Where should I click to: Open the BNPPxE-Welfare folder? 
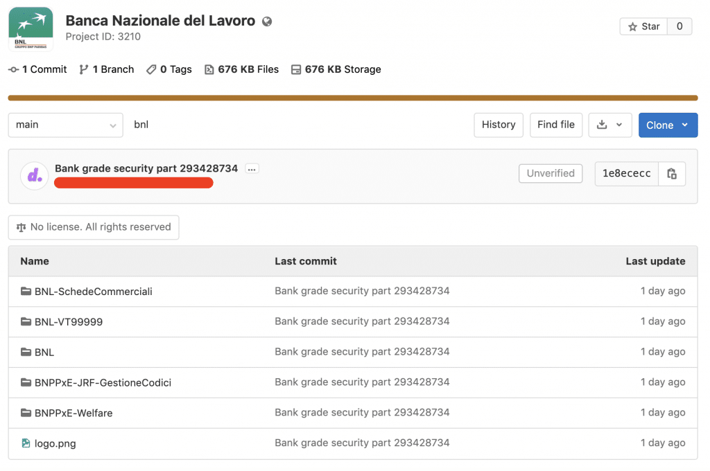[73, 413]
